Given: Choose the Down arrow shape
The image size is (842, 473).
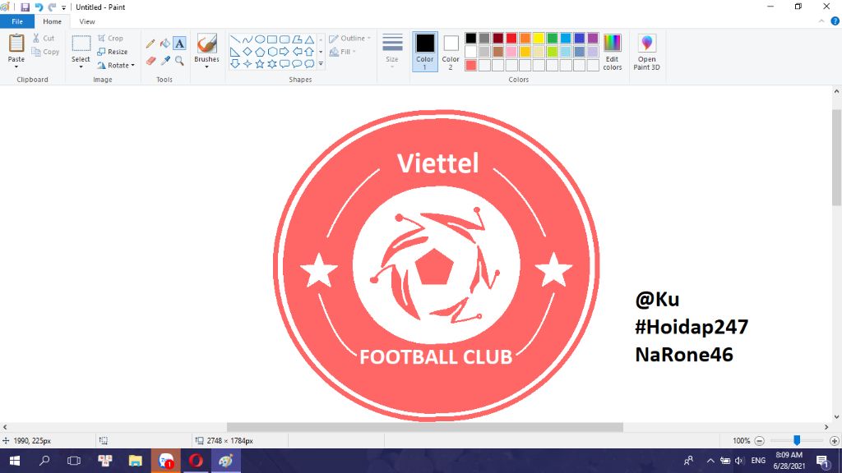Looking at the screenshot, I should (235, 64).
